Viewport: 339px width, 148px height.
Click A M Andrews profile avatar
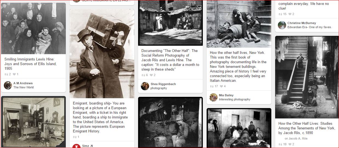8,85
